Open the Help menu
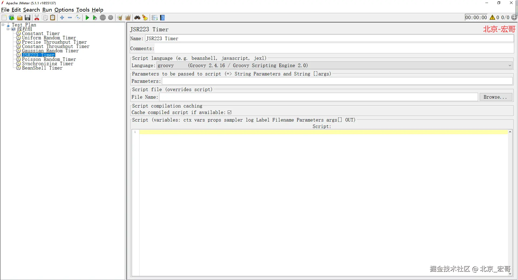518x280 pixels. click(x=97, y=10)
